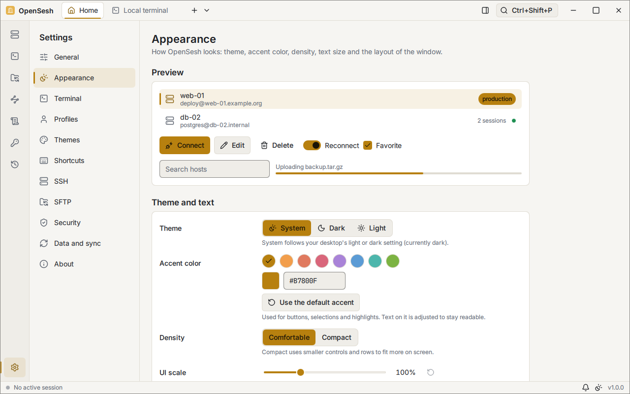This screenshot has width=630, height=394.
Task: Select the db-02 host row
Action: coord(341,121)
